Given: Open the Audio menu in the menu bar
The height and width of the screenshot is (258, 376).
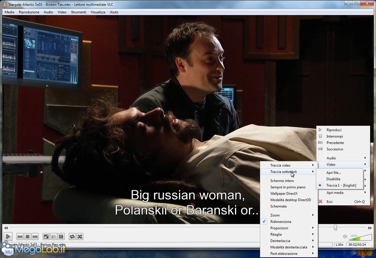Looking at the screenshot, I should pyautogui.click(x=49, y=12).
